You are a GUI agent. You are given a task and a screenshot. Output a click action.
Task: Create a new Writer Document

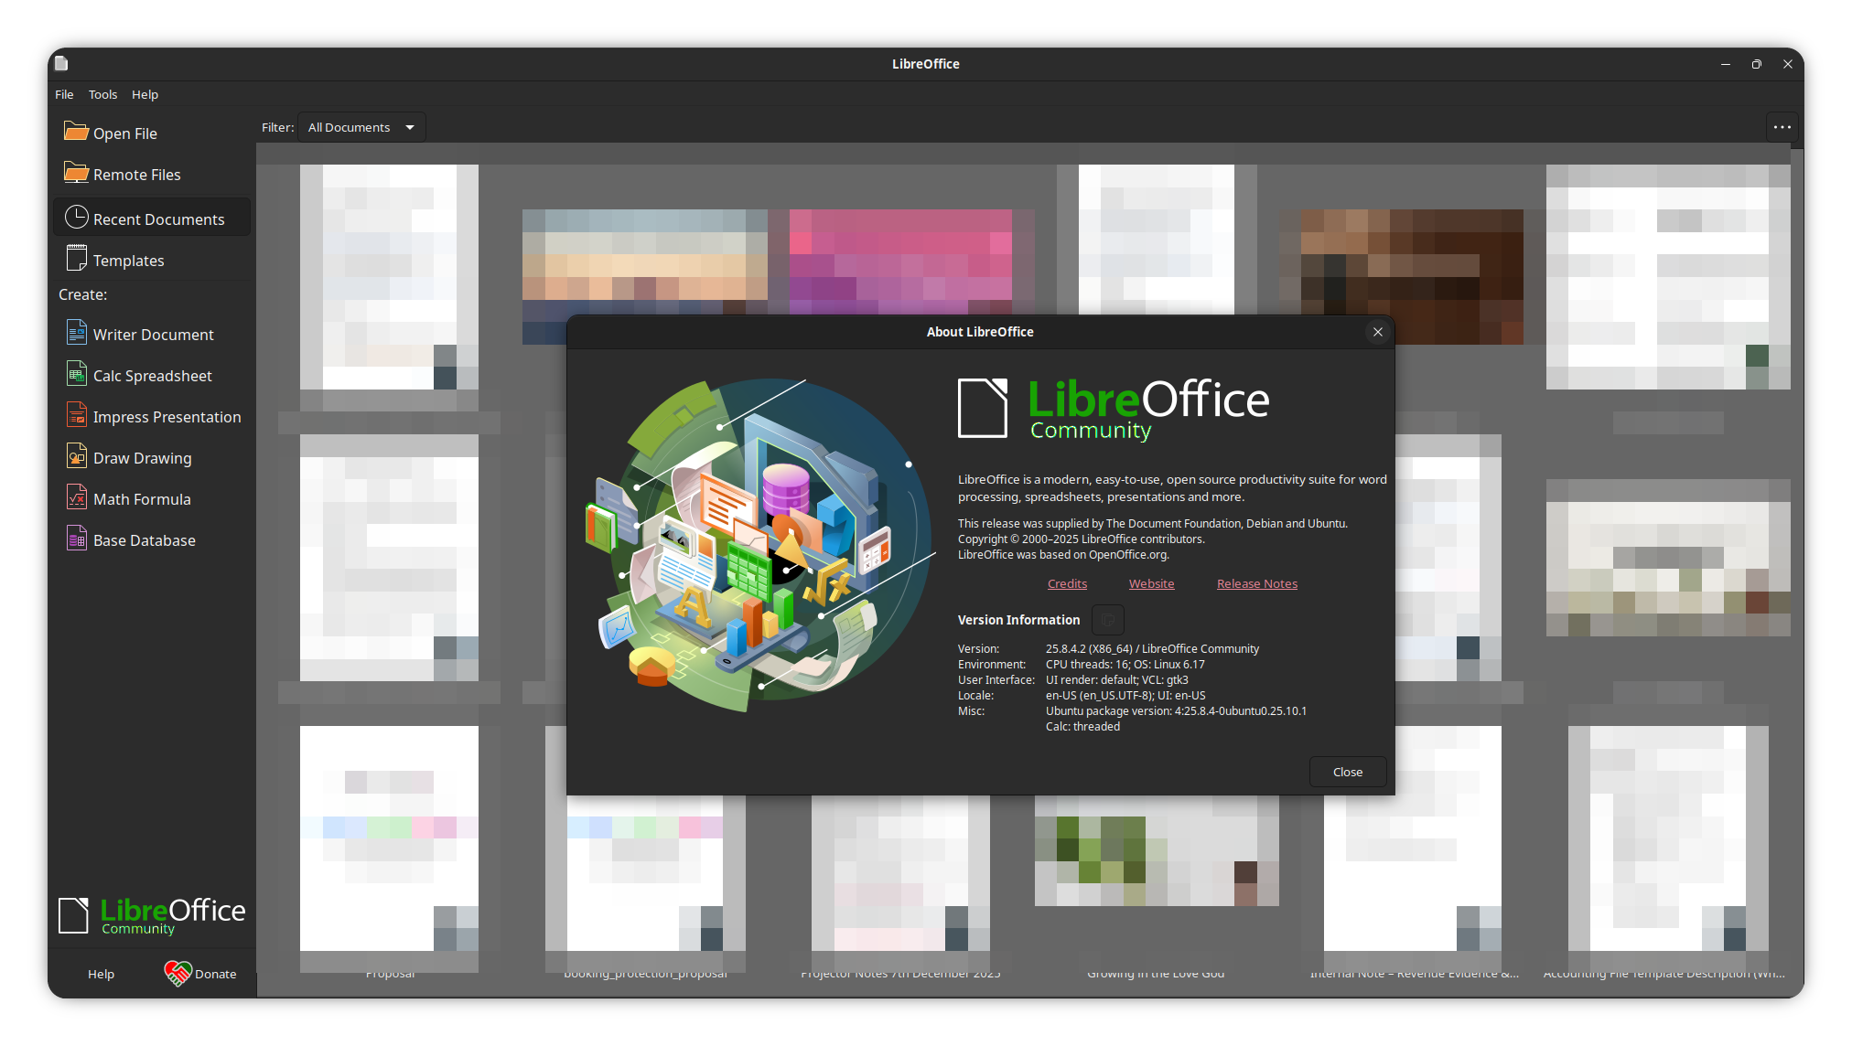pyautogui.click(x=154, y=334)
